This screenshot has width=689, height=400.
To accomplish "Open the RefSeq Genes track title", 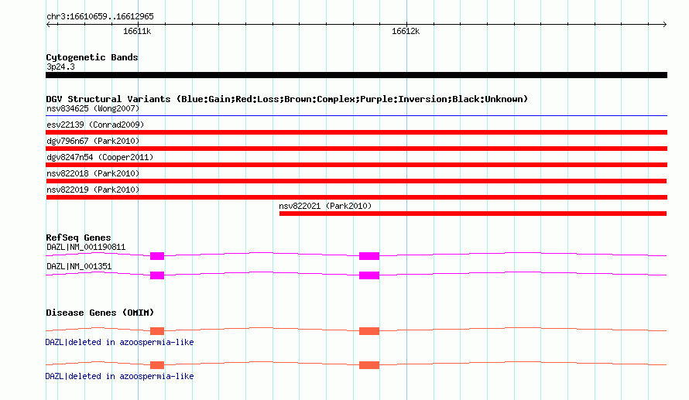I will click(x=78, y=238).
